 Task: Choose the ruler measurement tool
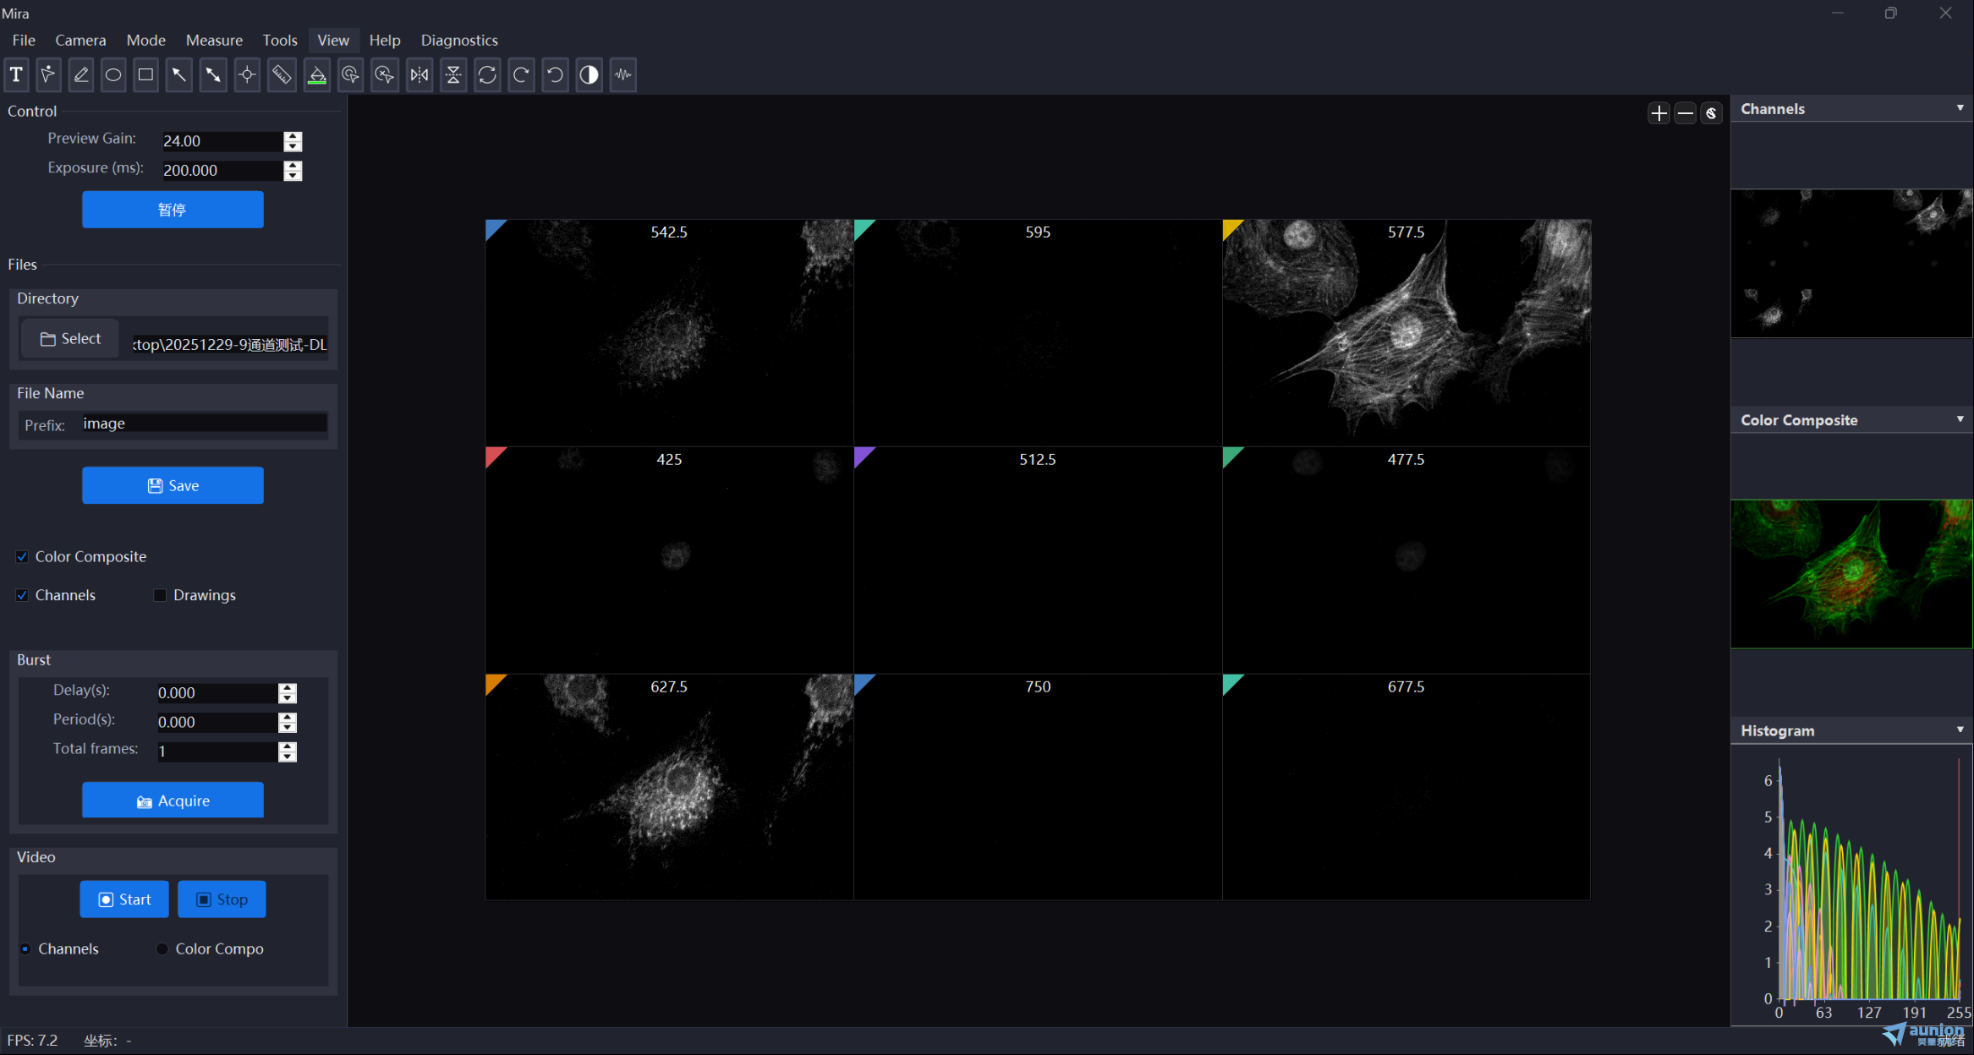282,74
